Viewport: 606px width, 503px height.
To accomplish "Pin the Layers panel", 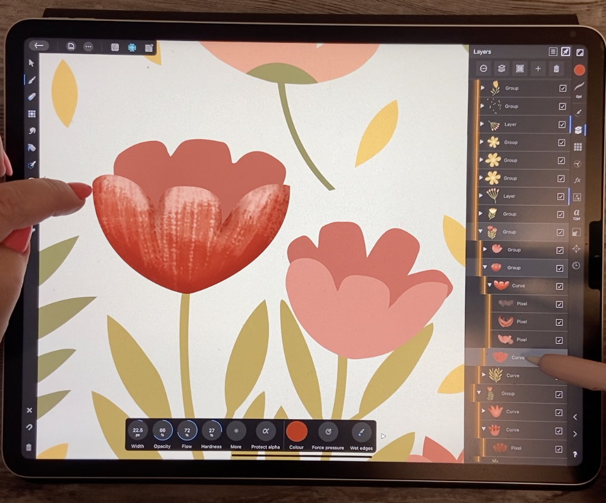I will click(x=566, y=52).
